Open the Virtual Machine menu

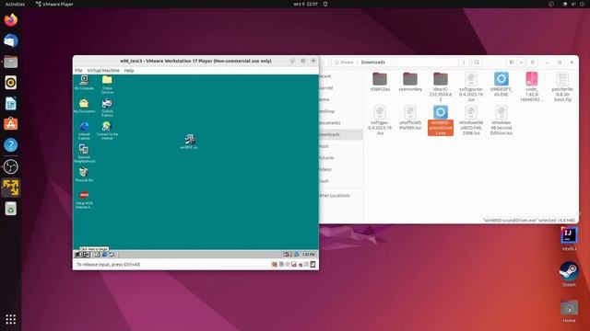[x=103, y=70]
